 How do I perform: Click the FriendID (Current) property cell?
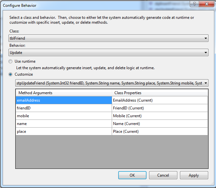click(160, 108)
